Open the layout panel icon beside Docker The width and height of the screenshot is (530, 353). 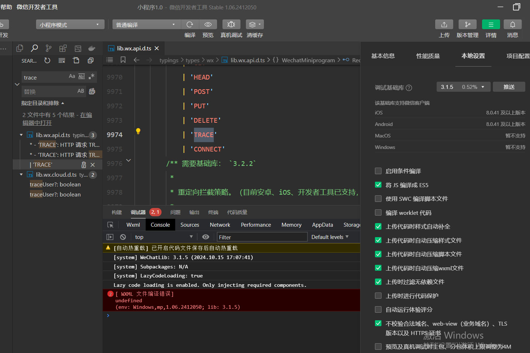click(x=78, y=48)
